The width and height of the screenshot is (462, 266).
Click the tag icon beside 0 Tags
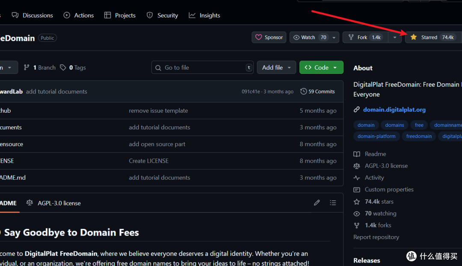[63, 67]
